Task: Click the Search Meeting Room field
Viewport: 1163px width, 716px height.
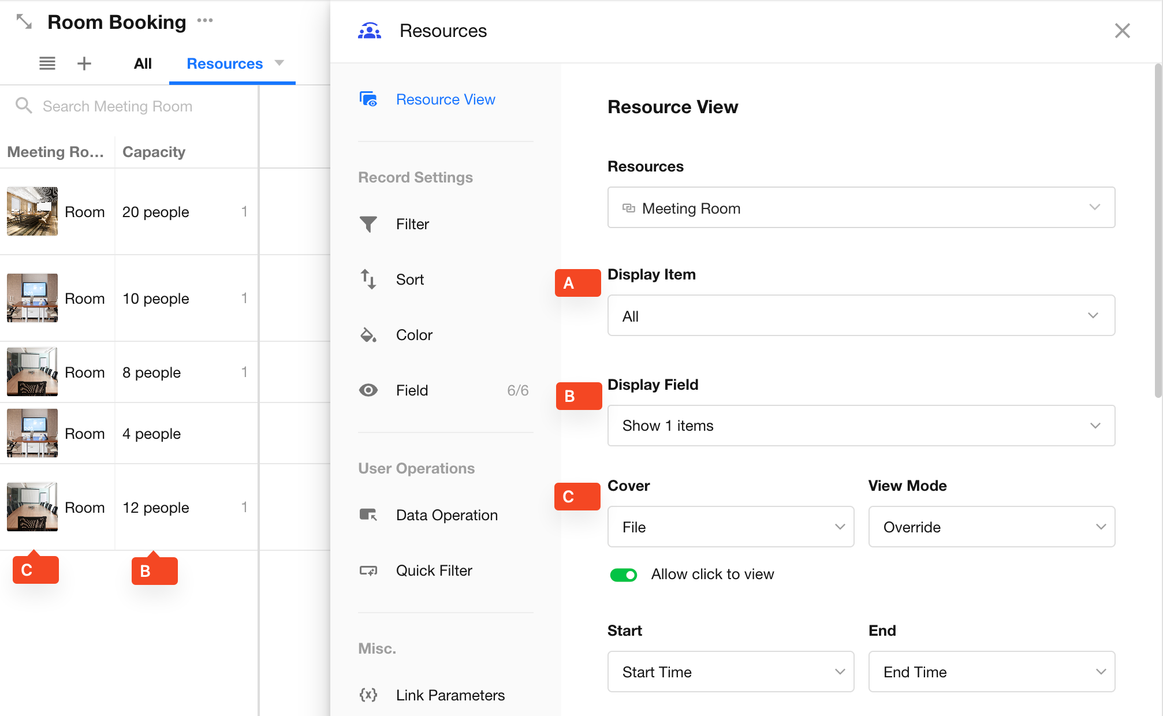Action: coord(118,106)
